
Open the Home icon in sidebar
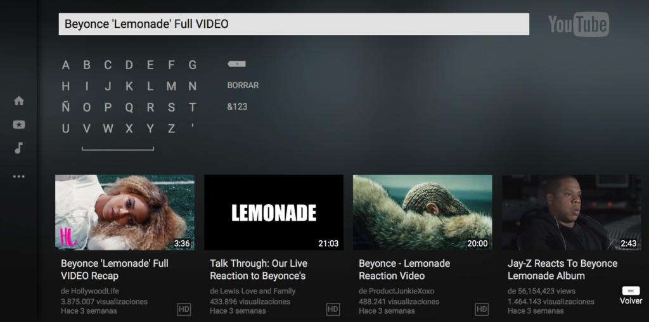coord(18,101)
